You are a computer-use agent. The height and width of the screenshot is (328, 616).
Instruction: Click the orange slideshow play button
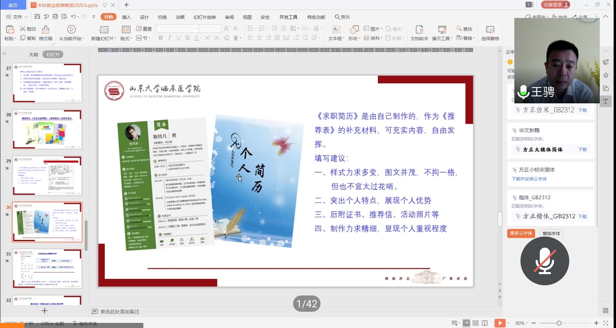coord(500,323)
